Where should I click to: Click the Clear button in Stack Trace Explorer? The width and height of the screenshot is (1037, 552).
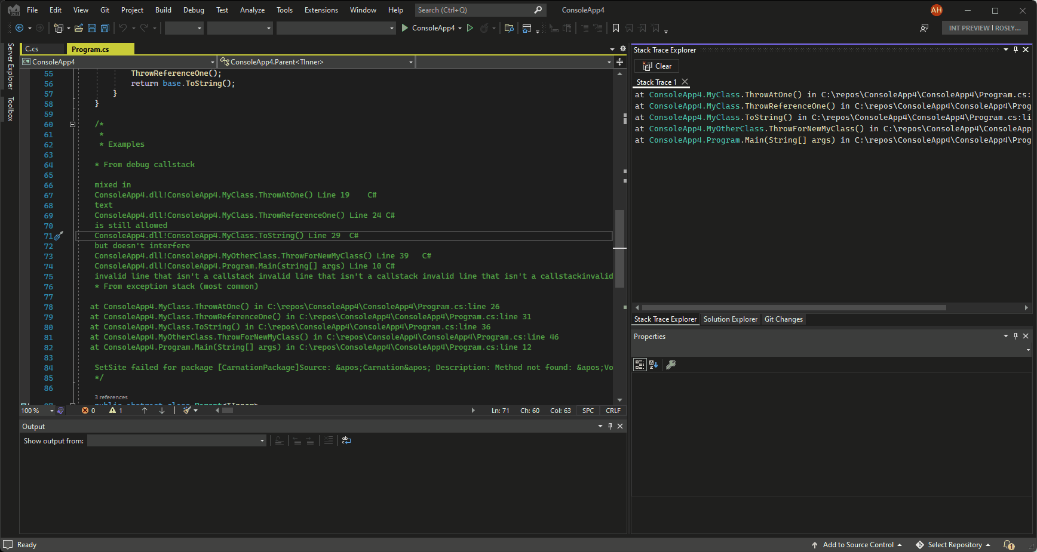pos(657,66)
